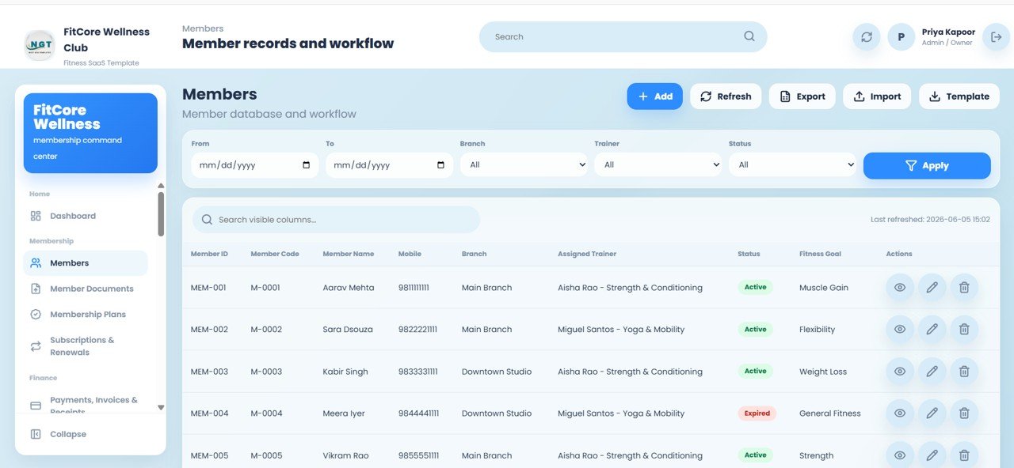Edit member Sara Dsouza's record
This screenshot has height=468, width=1014.
932,330
